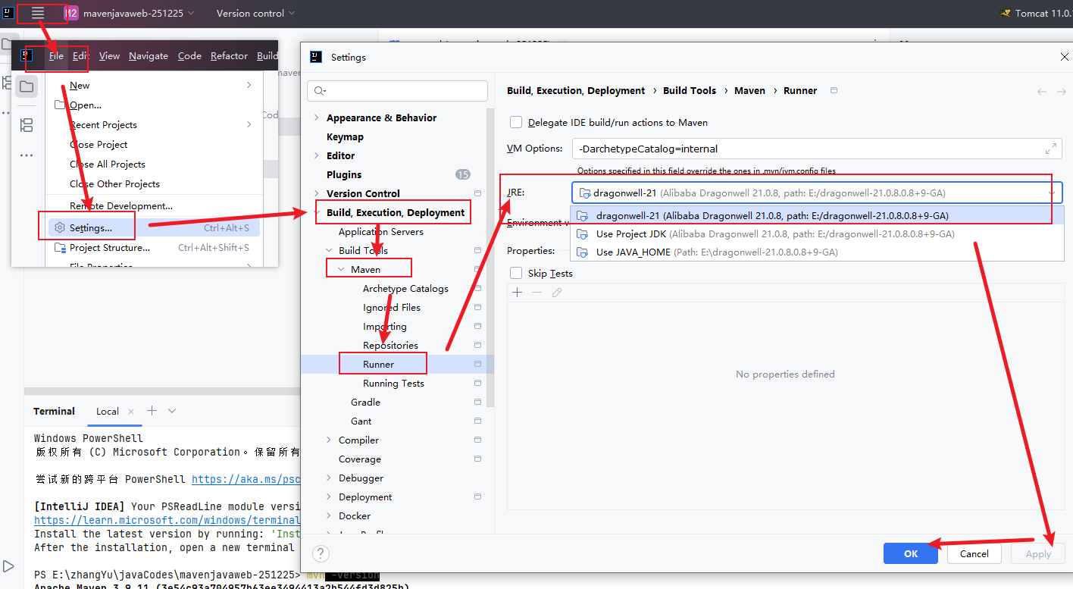Click the More tool windows ellipsis icon
1073x589 pixels.
27,155
